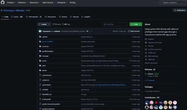This screenshot has width=187, height=110.
Task: Open the Product menu
Action: pos(11,3)
